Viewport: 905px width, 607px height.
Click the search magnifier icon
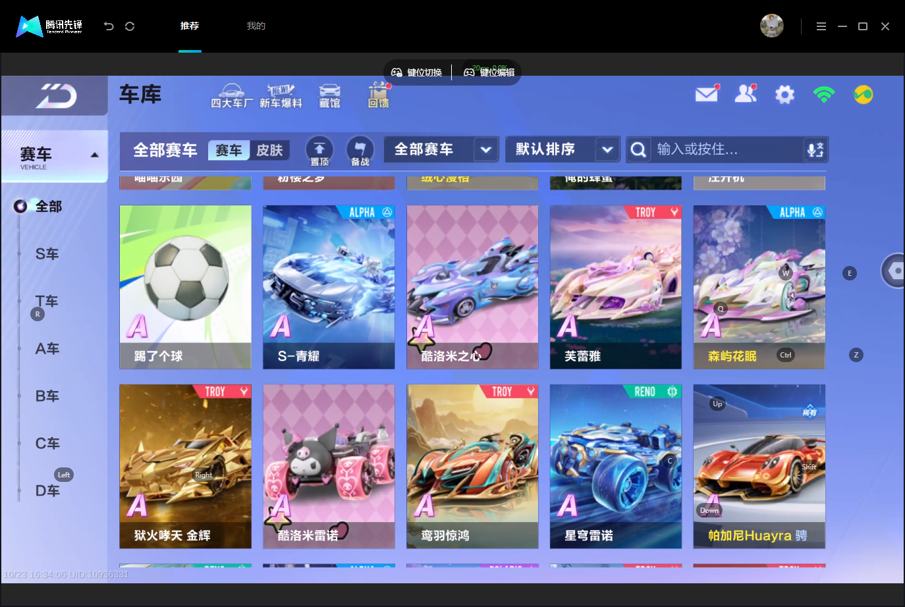click(638, 150)
